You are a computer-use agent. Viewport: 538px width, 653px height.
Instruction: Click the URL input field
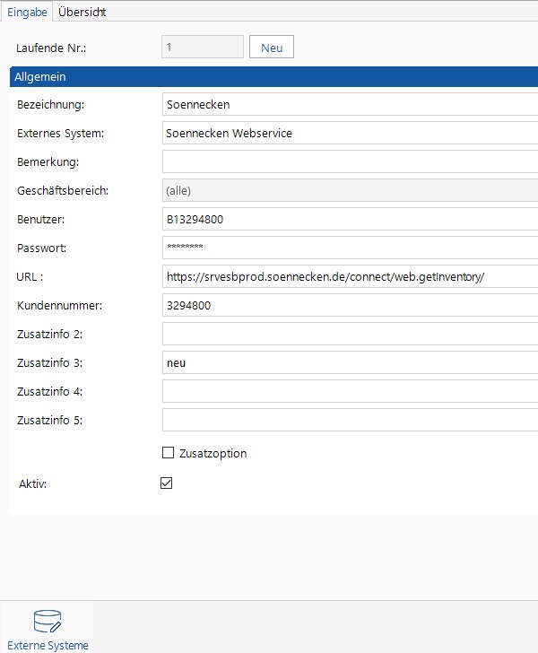click(350, 276)
